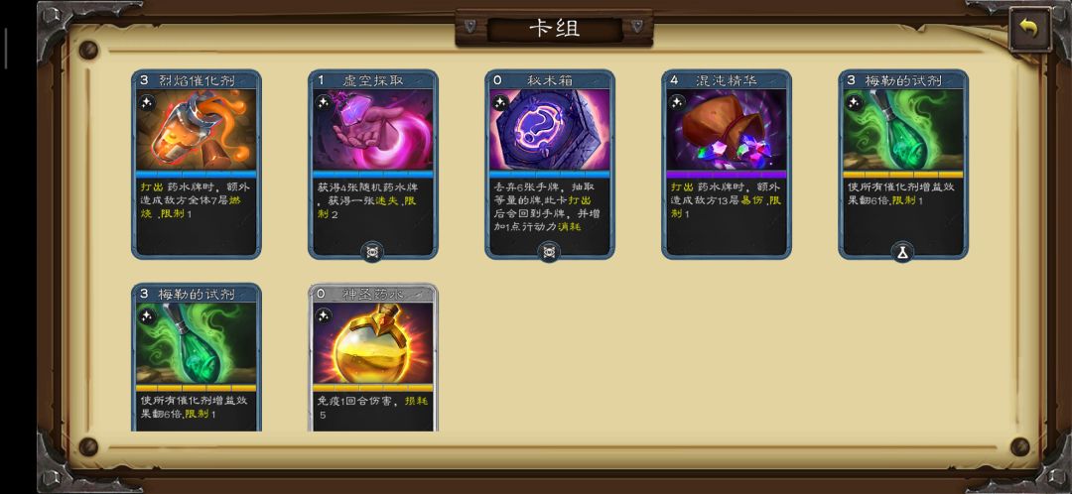Screen dimensions: 1072x494
Task: Click the round badge below 秘术箱 card
Action: point(549,252)
